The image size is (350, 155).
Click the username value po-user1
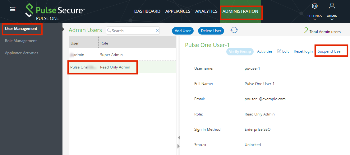tap(252, 68)
